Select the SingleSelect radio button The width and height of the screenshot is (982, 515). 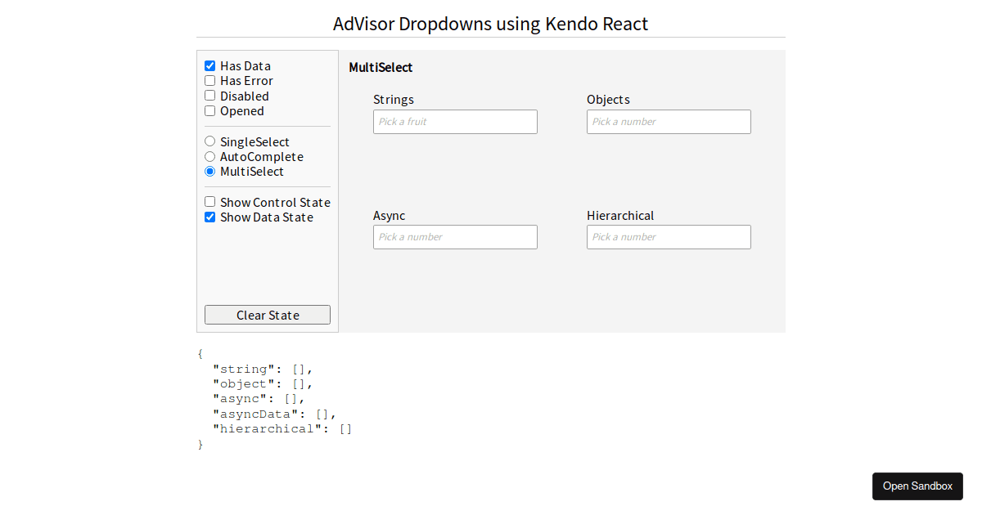(209, 141)
